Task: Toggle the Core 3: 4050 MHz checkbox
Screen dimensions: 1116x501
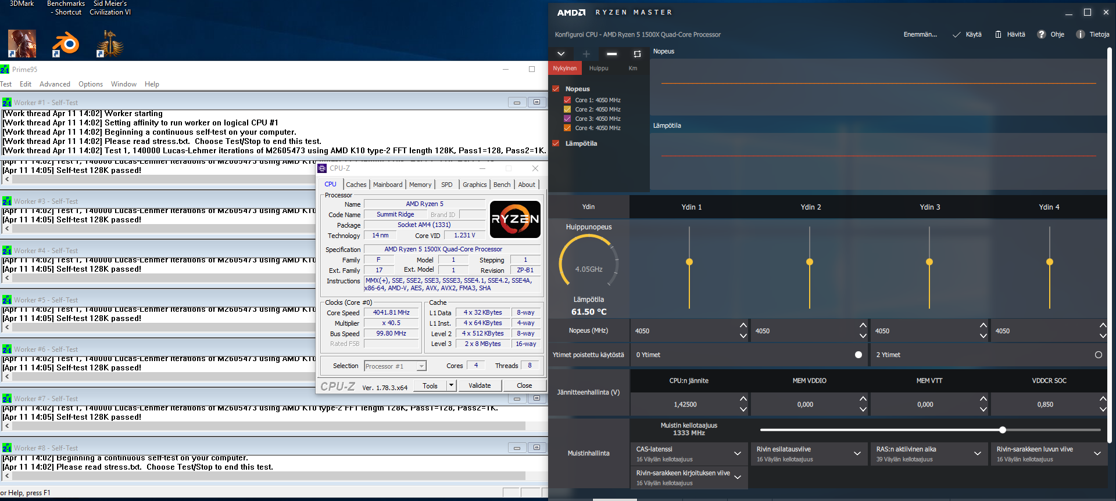Action: tap(567, 118)
